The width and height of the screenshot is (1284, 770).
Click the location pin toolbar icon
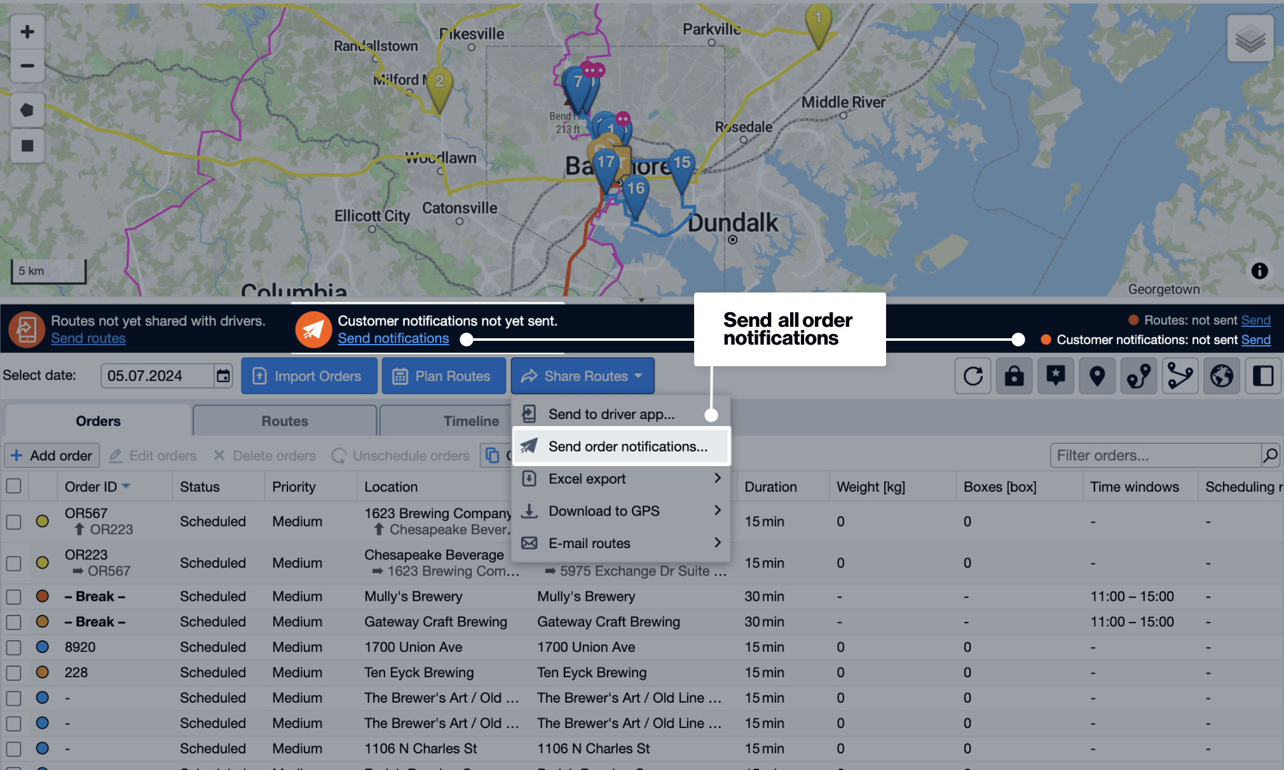click(x=1096, y=376)
